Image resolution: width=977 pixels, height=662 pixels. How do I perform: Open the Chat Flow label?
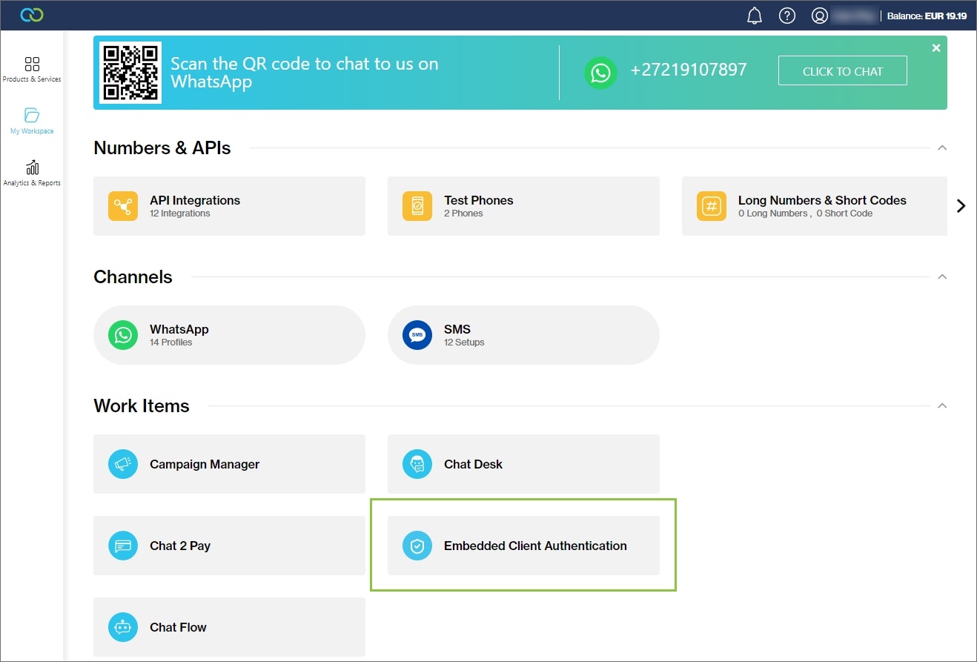[x=178, y=627]
